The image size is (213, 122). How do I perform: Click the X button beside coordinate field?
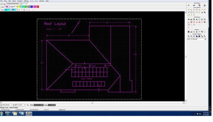(x=1, y=105)
